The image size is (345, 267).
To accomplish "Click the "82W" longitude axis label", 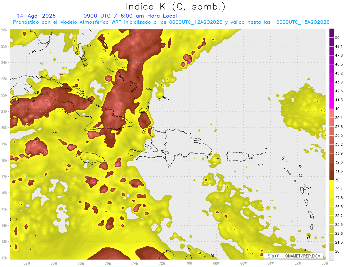I will click(x=27, y=263).
